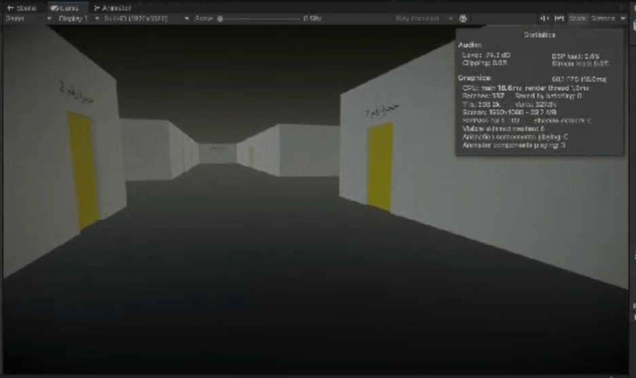Screen dimensions: 636x378
Task: Expand the Gizmos dropdown arrow
Action: coord(623,18)
